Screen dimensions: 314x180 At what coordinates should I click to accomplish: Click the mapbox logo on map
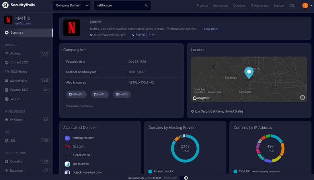(x=201, y=98)
